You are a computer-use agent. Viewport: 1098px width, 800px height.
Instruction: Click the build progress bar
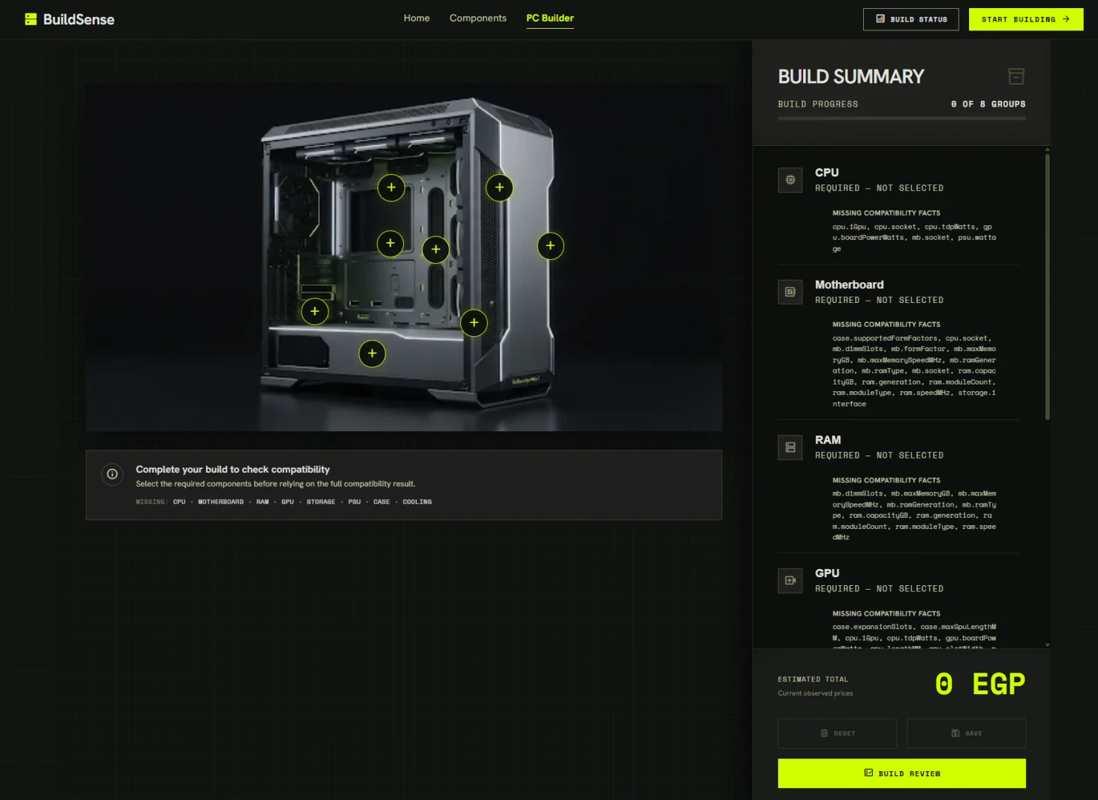tap(902, 119)
